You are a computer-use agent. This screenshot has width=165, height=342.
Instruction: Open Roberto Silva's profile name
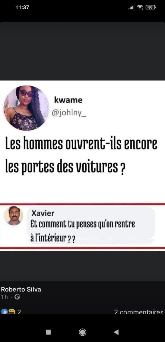coord(21,289)
